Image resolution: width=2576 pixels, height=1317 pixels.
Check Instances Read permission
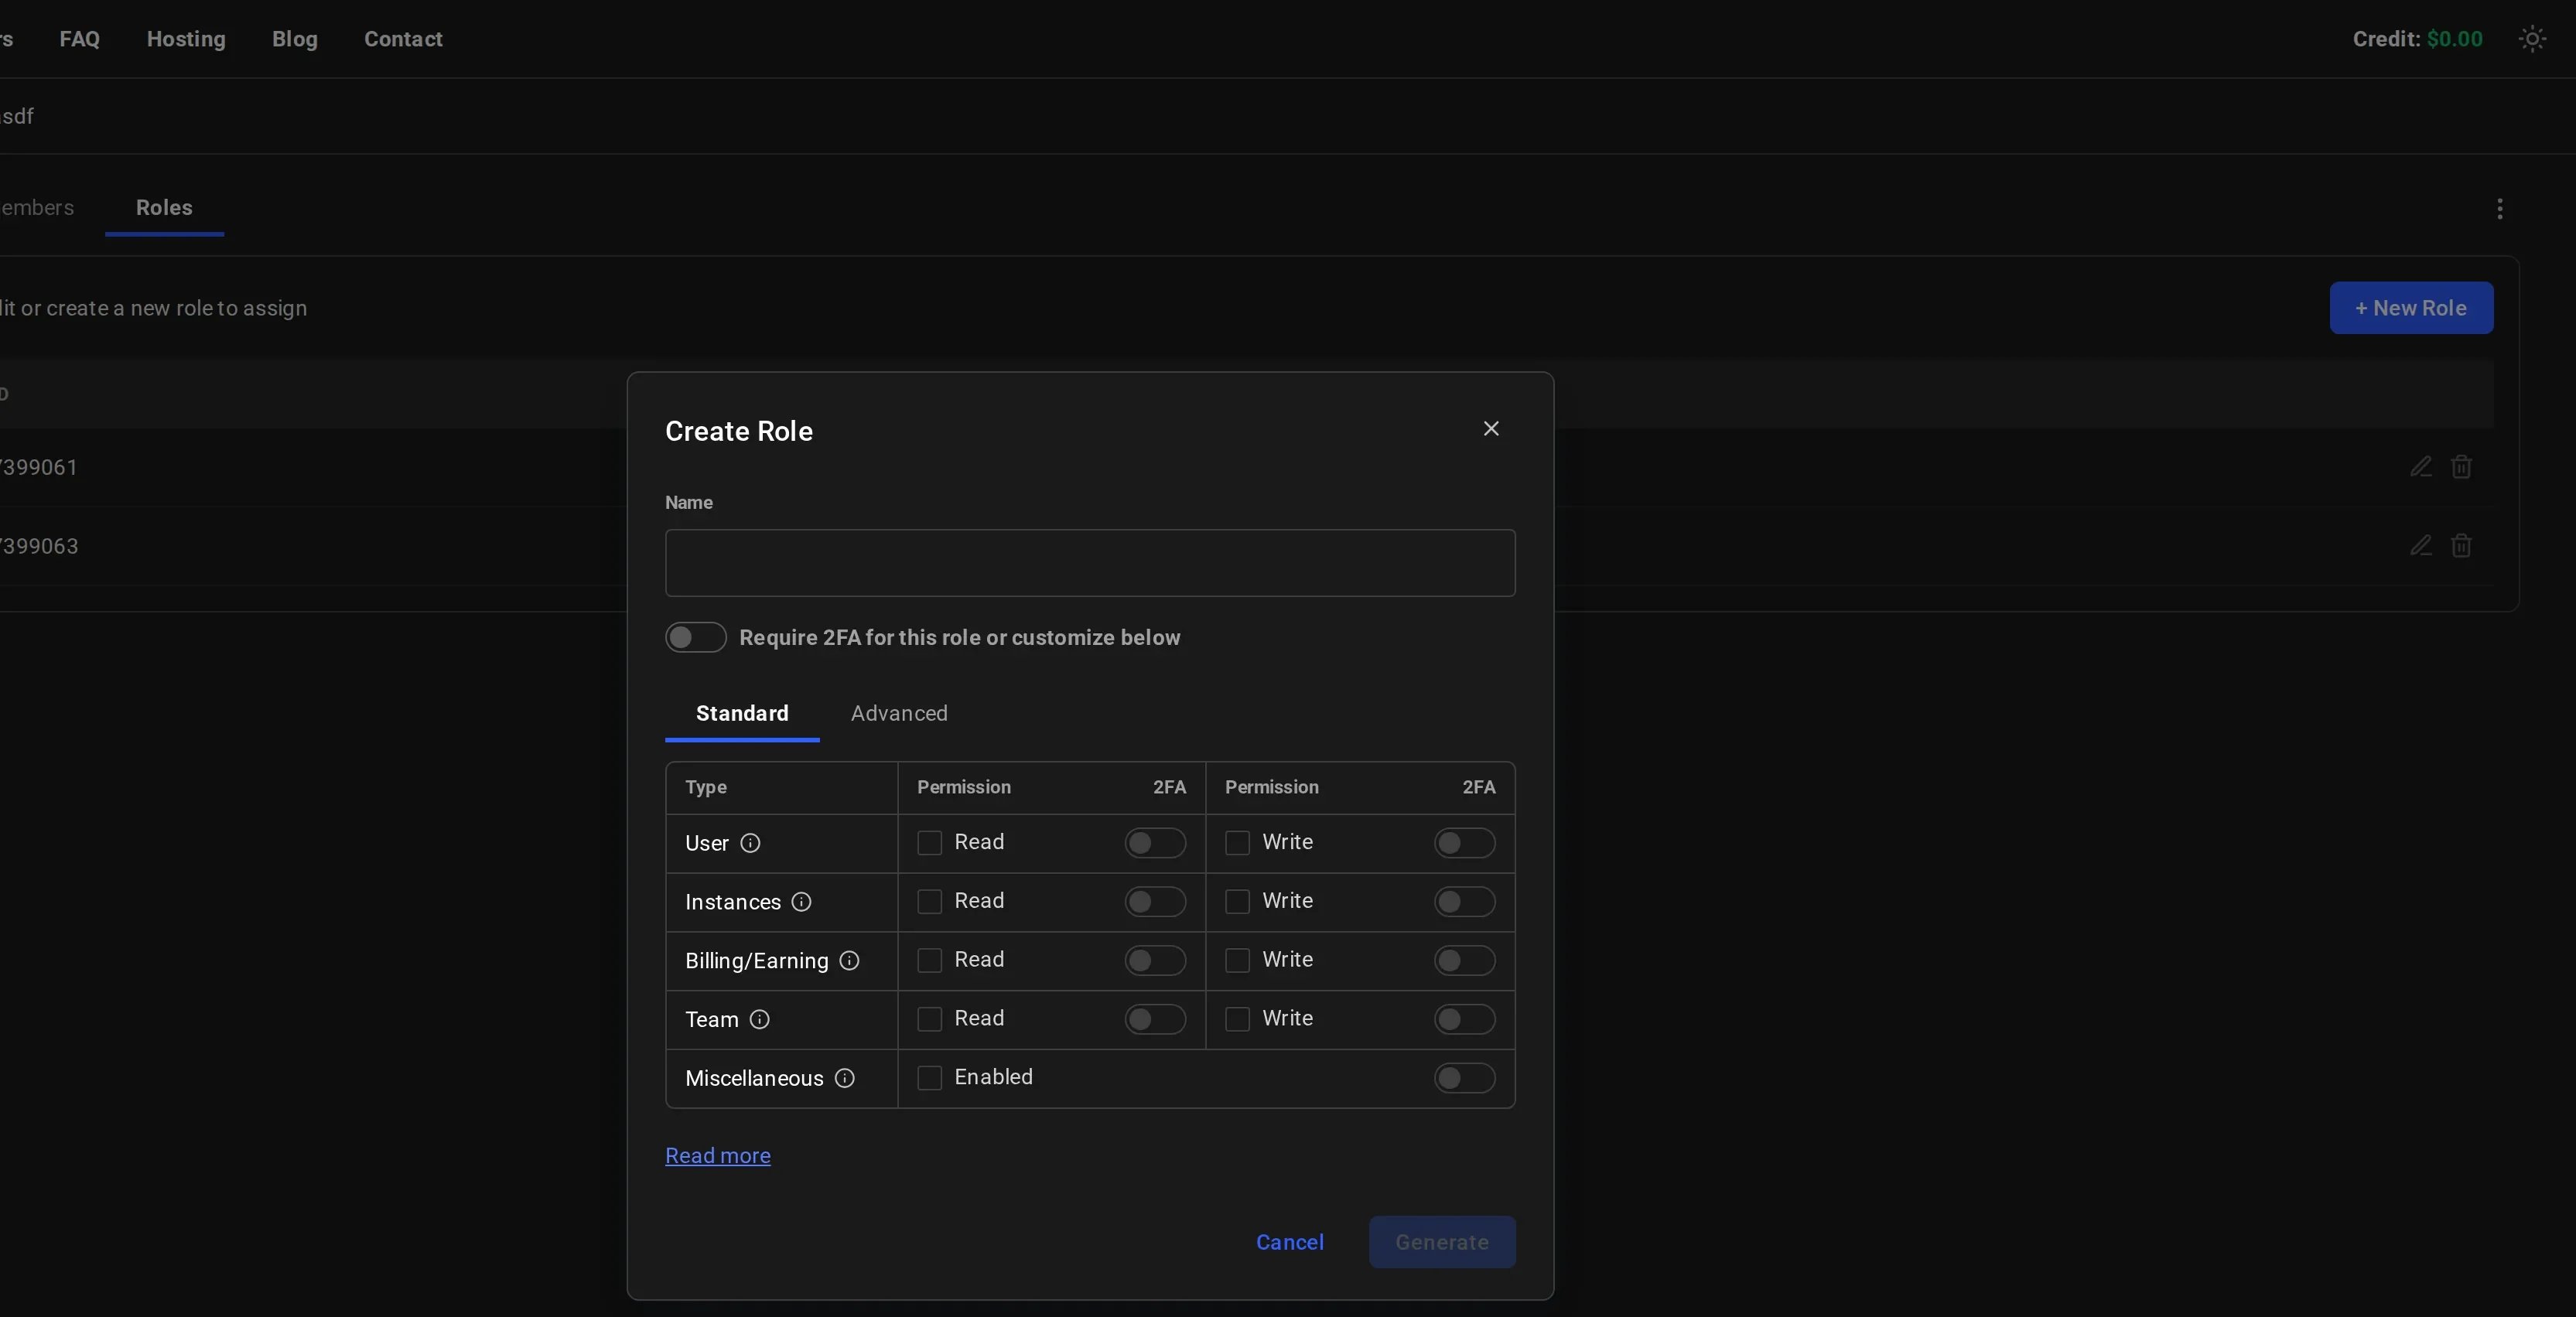929,902
